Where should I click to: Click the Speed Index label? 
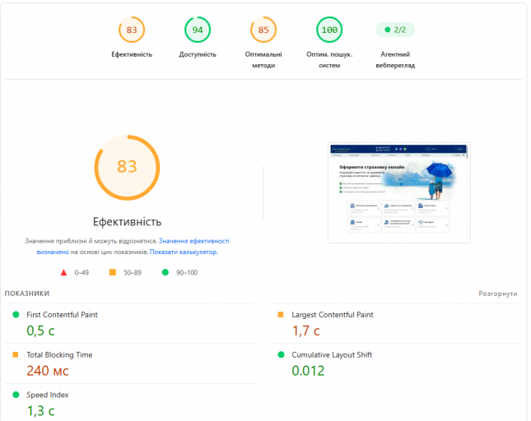tap(48, 395)
